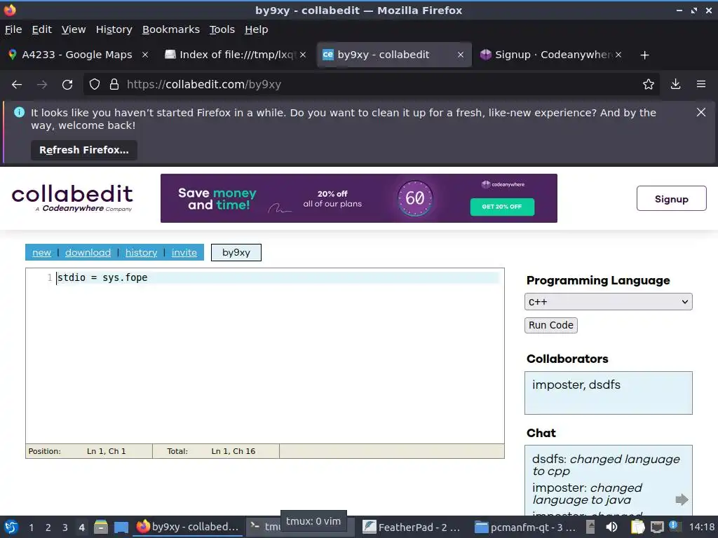718x538 pixels.
Task: Open the Tools menu
Action: [x=222, y=29]
